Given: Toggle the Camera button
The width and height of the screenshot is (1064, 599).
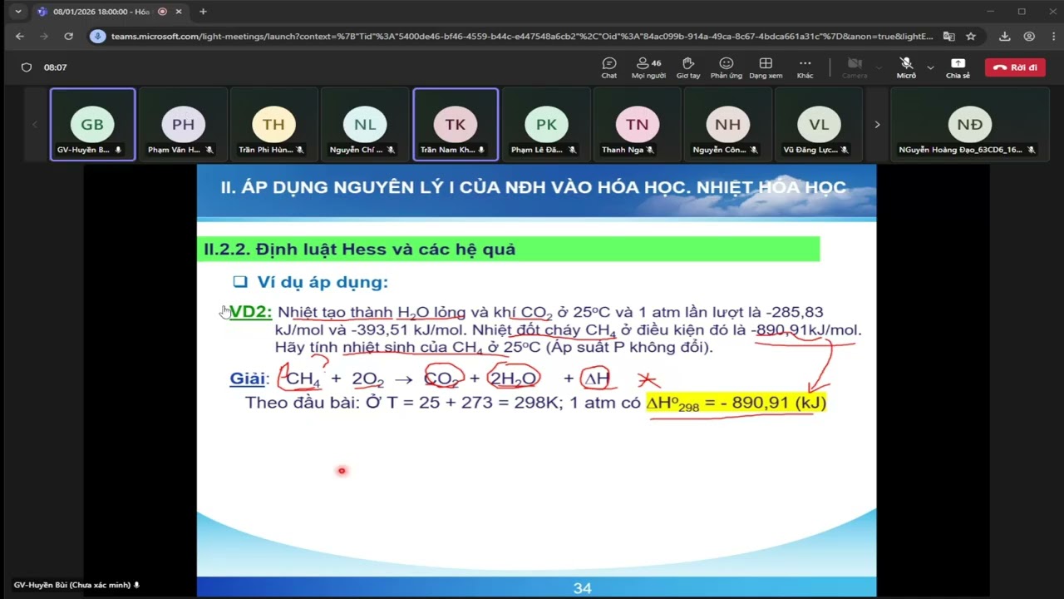Looking at the screenshot, I should [x=855, y=67].
